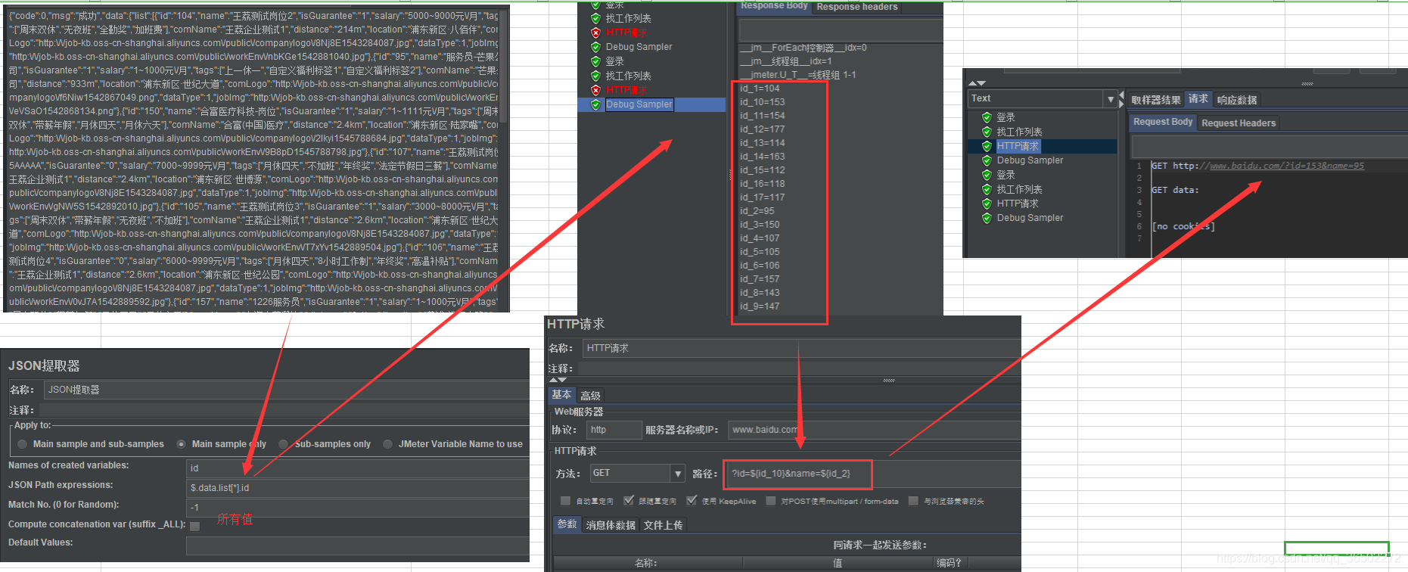The height and width of the screenshot is (572, 1408).
Task: Select the 高级 tab in HTTP请求 panel
Action: pyautogui.click(x=590, y=396)
